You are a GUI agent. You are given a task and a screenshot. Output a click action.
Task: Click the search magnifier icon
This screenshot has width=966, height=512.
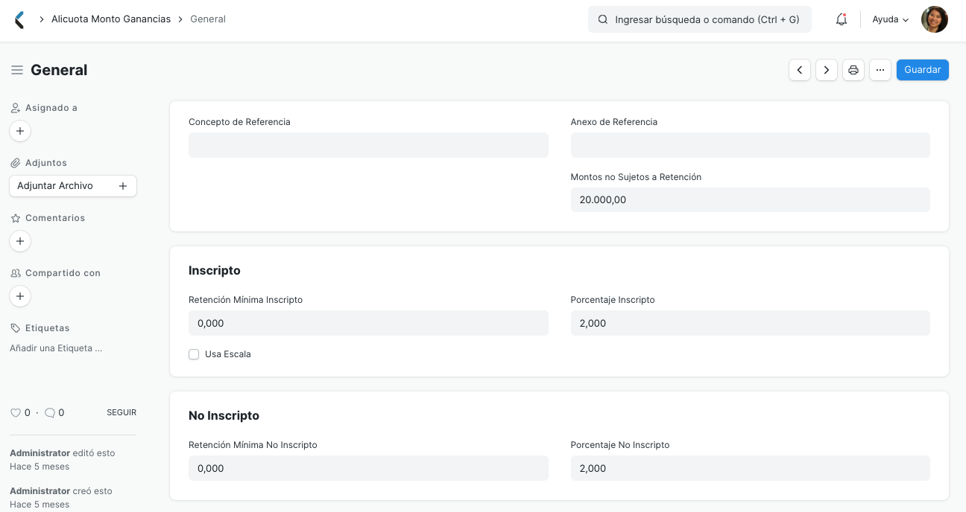[x=603, y=20]
